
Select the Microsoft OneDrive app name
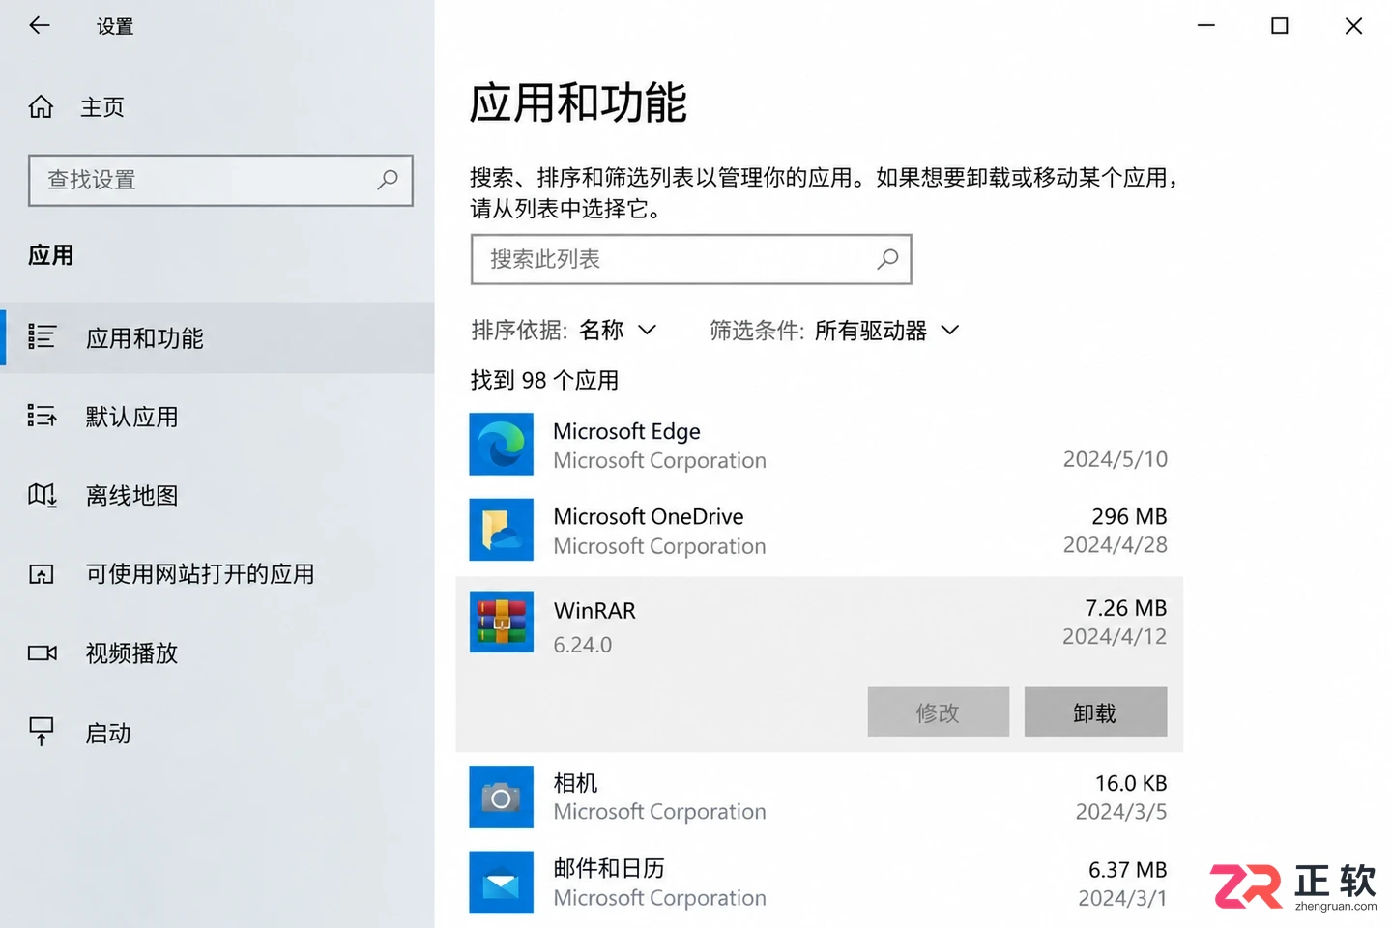click(x=649, y=516)
